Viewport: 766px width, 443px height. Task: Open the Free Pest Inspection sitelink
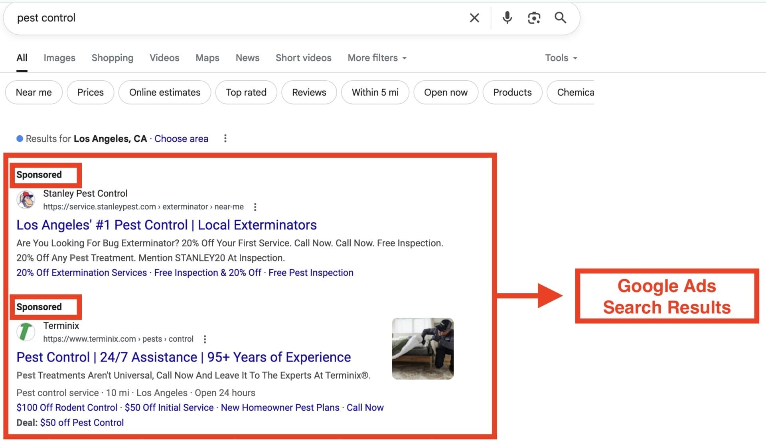[311, 273]
